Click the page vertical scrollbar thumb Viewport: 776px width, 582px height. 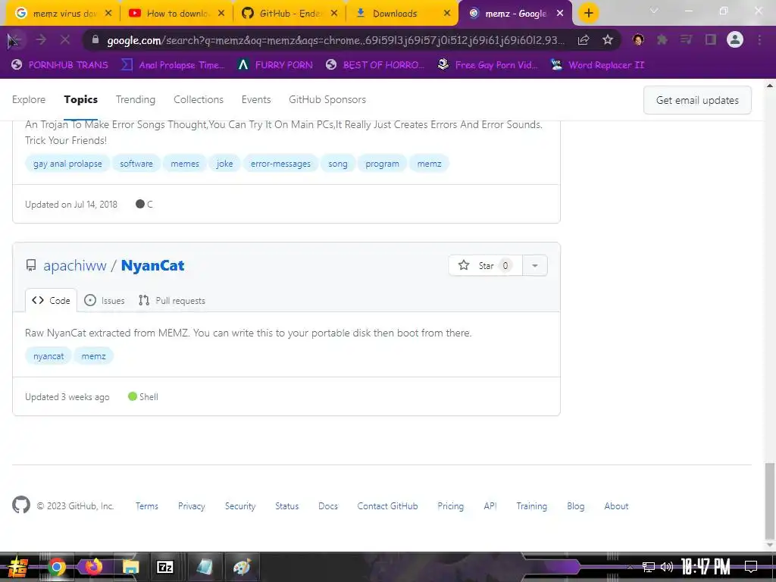(x=770, y=501)
